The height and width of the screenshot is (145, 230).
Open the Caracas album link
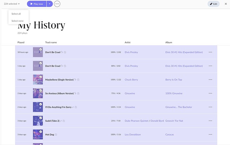[x=170, y=134]
